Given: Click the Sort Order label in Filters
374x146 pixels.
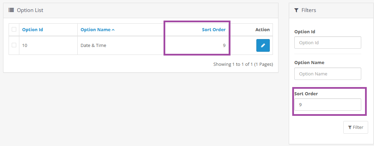Looking at the screenshot, I should click(x=306, y=94).
